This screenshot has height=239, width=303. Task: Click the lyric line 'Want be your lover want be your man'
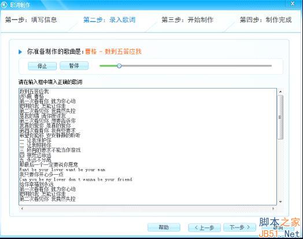[62, 170]
